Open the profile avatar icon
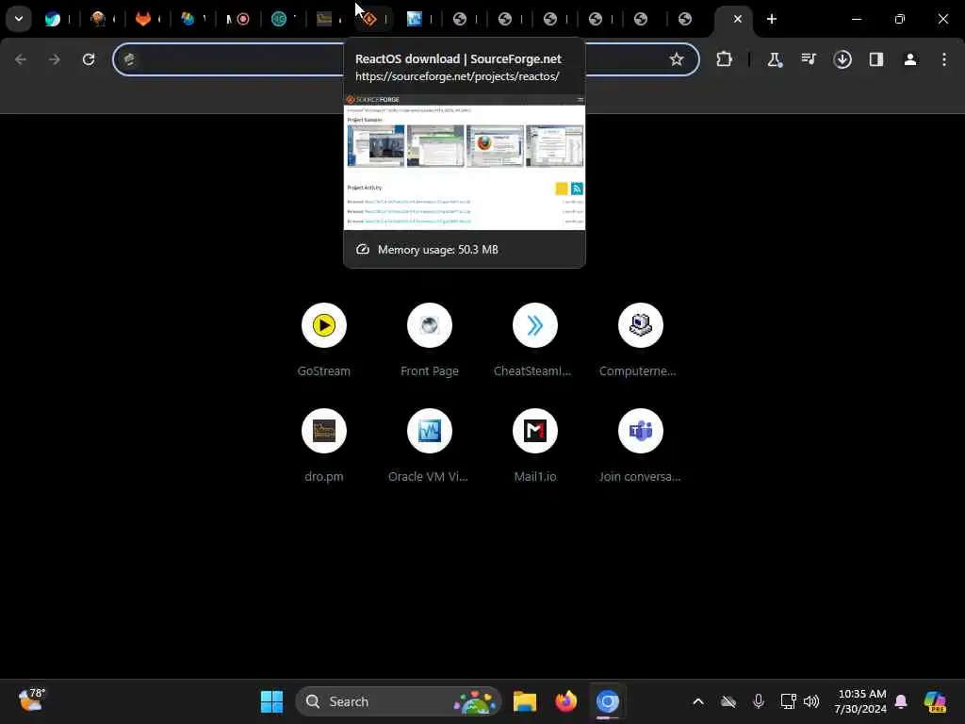The image size is (965, 724). tap(910, 59)
